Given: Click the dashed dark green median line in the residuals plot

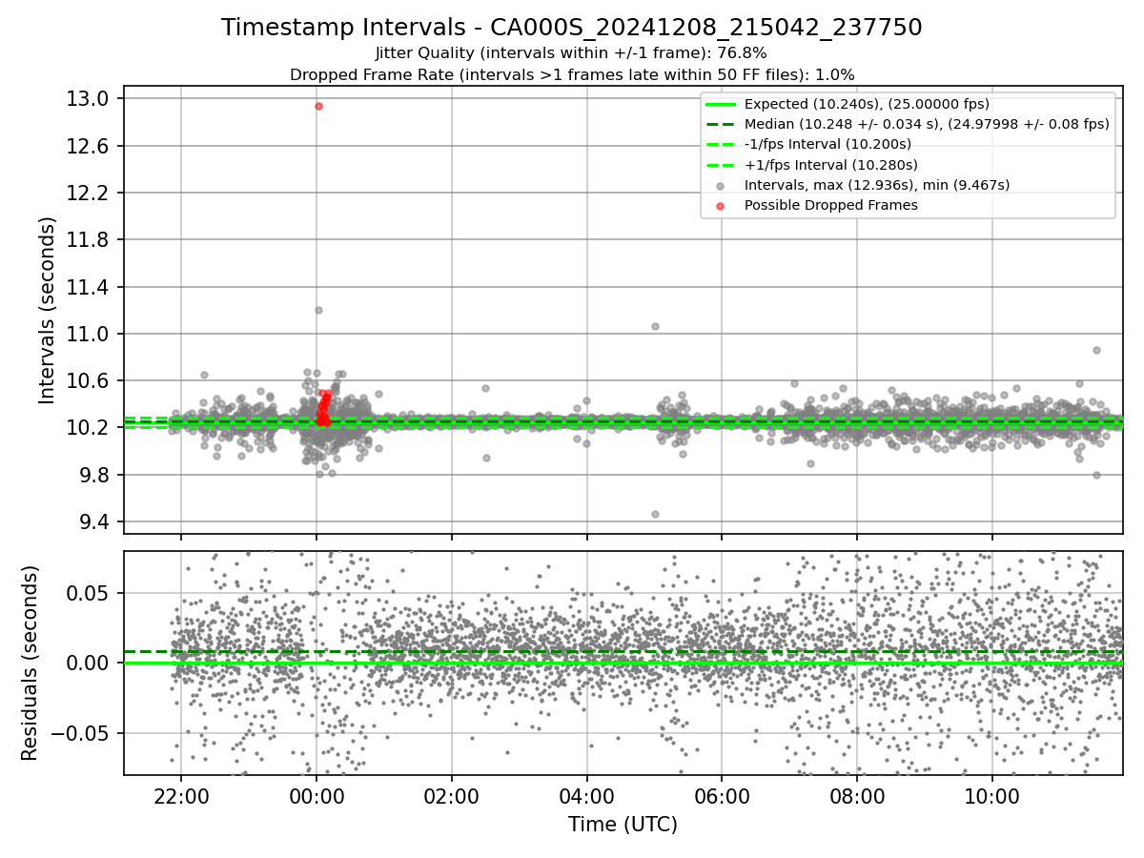Looking at the screenshot, I should (x=623, y=651).
